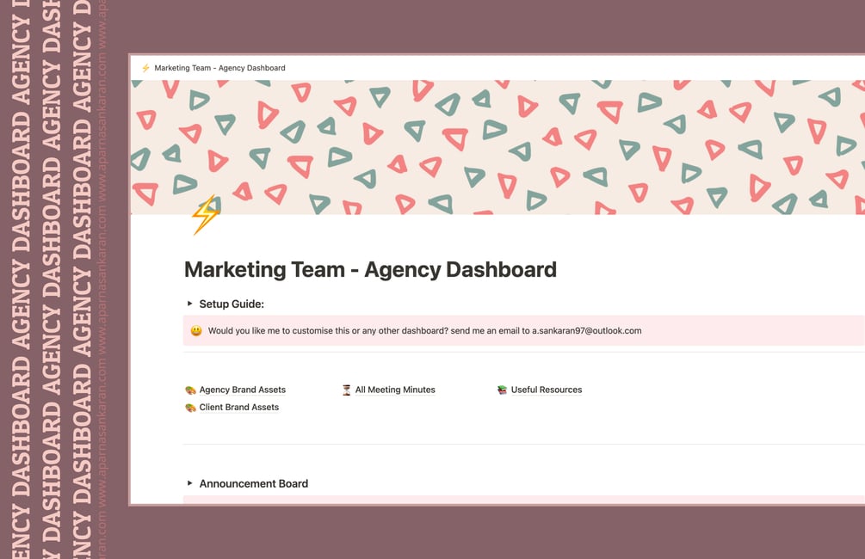Expand the Announcement Board toggle triangle
The image size is (865, 559).
pos(189,483)
